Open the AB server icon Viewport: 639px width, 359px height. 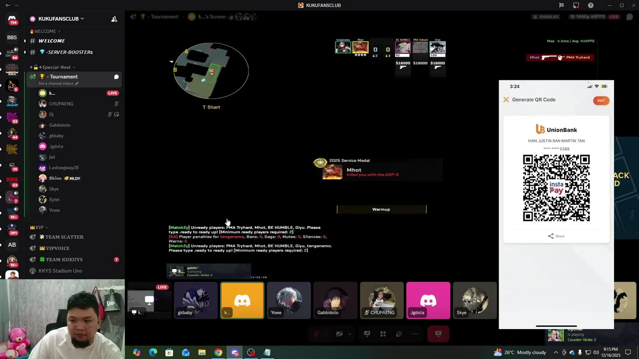[12, 245]
